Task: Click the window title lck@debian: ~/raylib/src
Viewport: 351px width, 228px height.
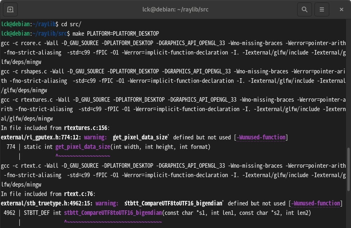Action: (x=175, y=9)
